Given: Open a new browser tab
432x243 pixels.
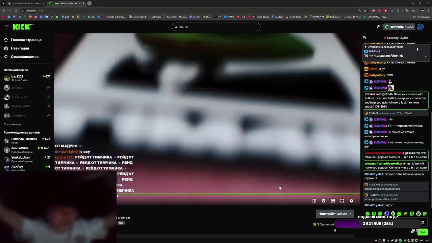Looking at the screenshot, I should [89, 3].
